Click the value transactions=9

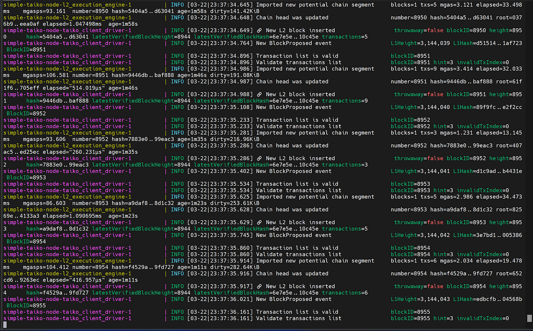coord(345,101)
